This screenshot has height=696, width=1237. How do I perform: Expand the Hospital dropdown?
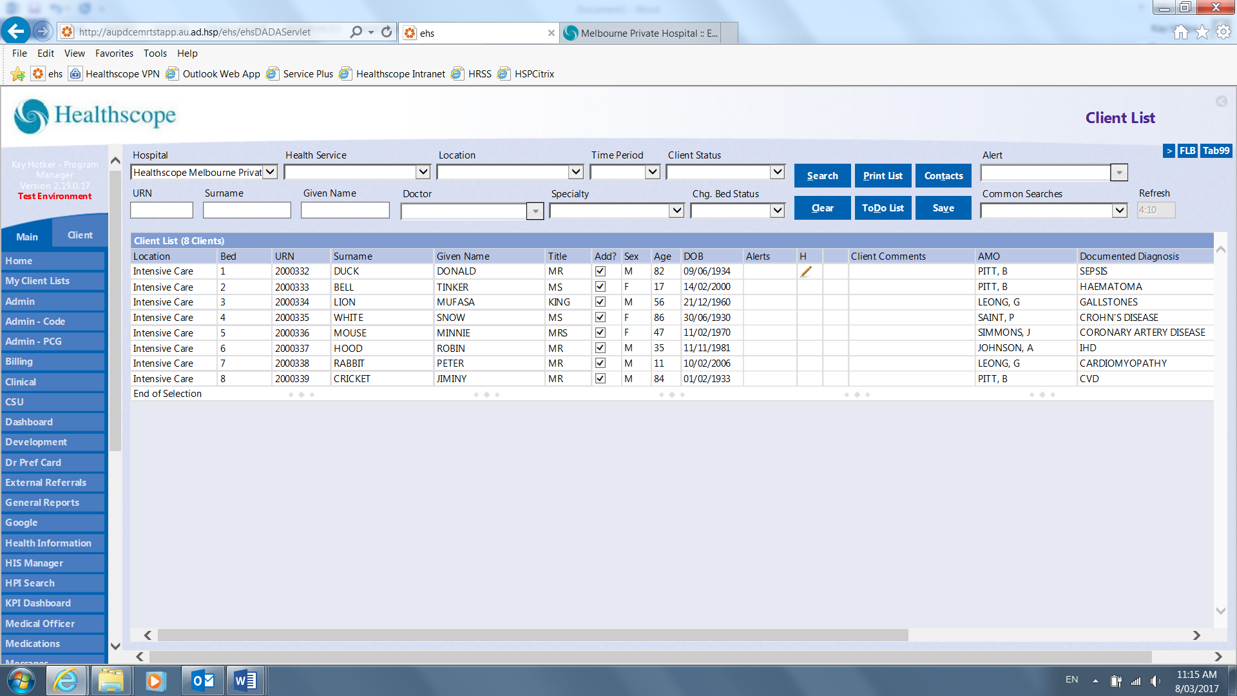pos(271,172)
